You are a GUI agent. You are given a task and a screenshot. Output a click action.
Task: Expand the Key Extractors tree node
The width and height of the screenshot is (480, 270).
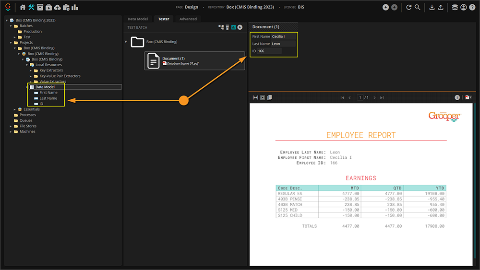click(31, 70)
